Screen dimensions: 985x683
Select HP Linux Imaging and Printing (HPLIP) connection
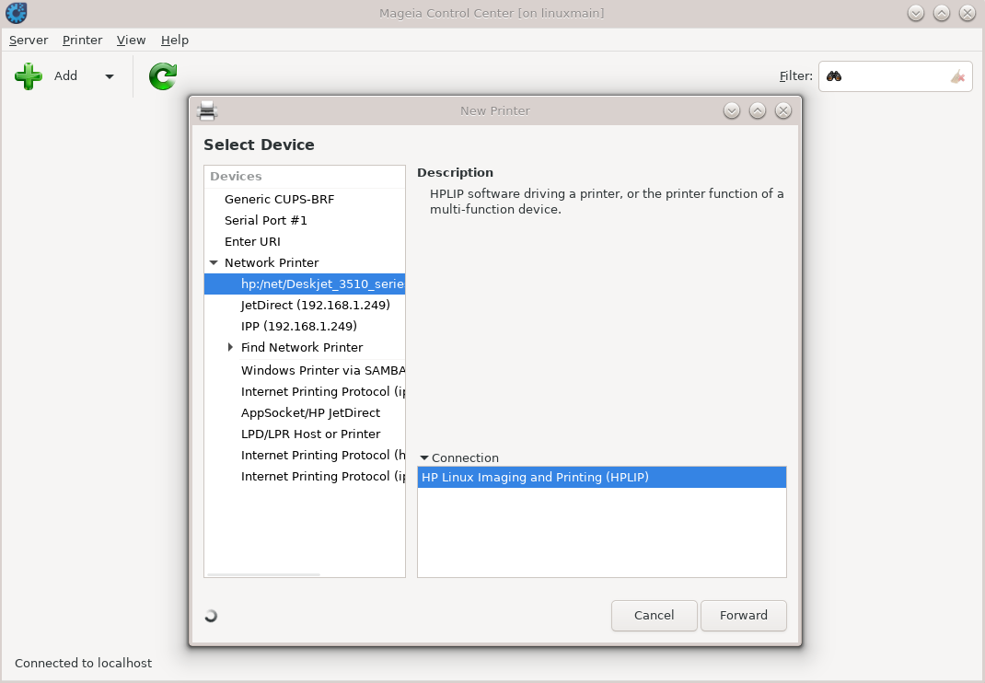pyautogui.click(x=602, y=477)
